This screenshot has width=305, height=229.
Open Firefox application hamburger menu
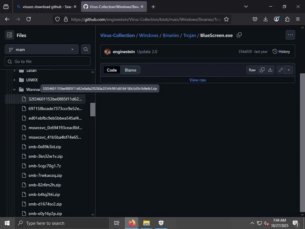(298, 19)
